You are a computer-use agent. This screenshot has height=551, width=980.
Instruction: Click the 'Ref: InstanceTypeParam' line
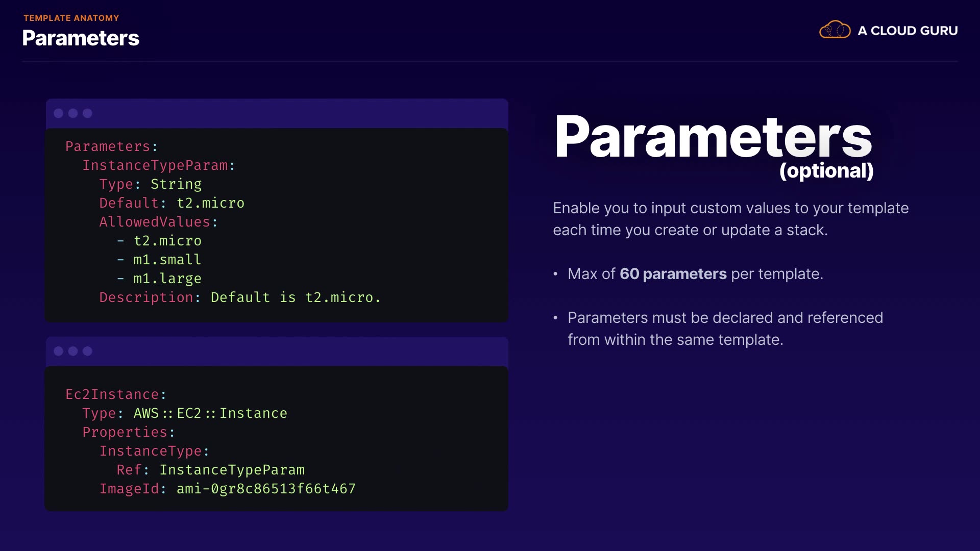pos(210,470)
